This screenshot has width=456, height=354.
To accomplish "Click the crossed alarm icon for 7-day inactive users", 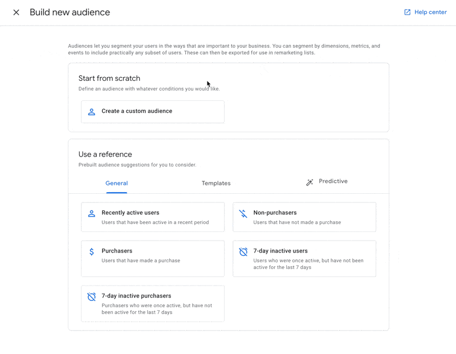I will 243,251.
